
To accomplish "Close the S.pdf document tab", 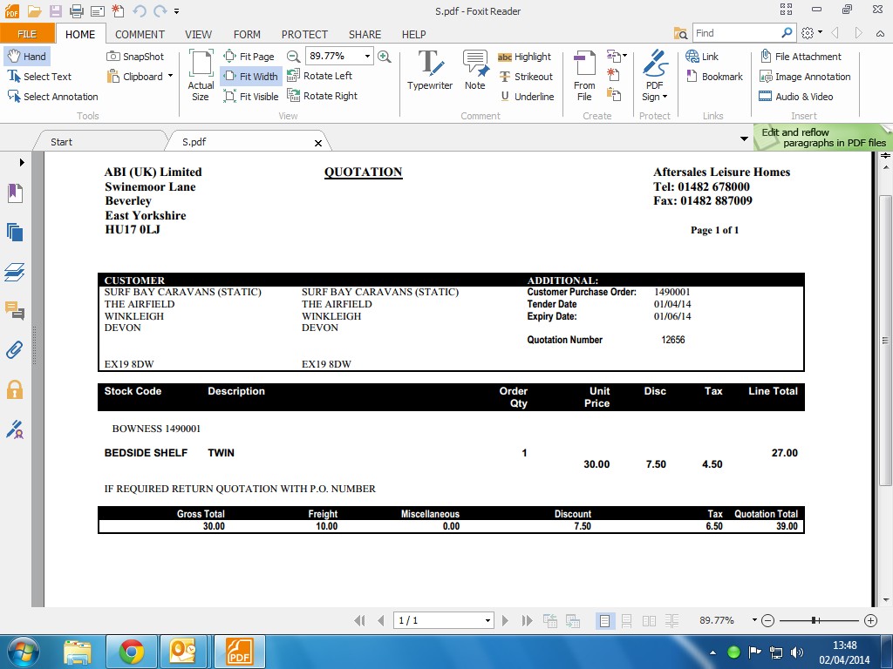I will coord(318,143).
